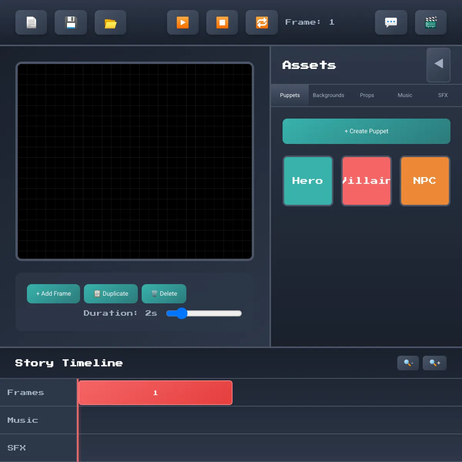Open the Props tab
Image resolution: width=462 pixels, height=462 pixels.
pyautogui.click(x=367, y=95)
